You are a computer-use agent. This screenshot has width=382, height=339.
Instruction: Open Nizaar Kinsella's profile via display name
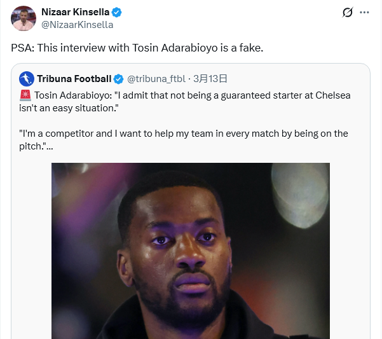coord(75,12)
